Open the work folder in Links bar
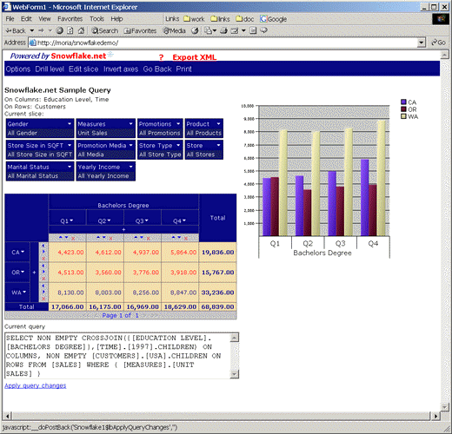This screenshot has height=434, width=452. tap(194, 19)
